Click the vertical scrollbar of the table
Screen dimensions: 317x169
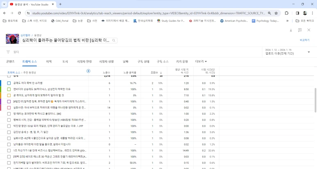point(315,100)
